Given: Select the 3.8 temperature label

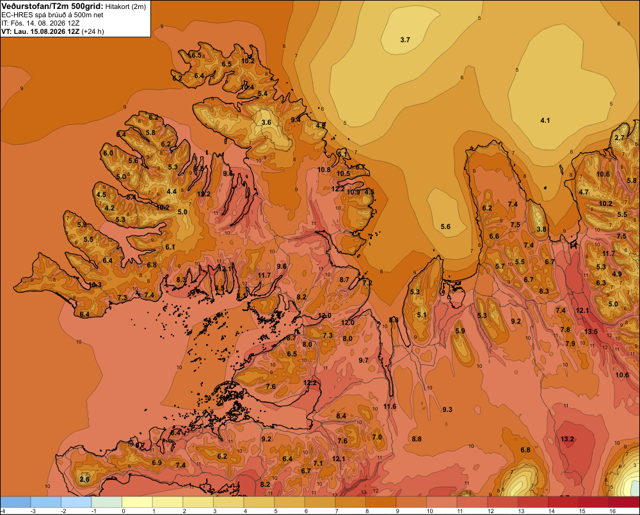Looking at the screenshot, I should 541,229.
